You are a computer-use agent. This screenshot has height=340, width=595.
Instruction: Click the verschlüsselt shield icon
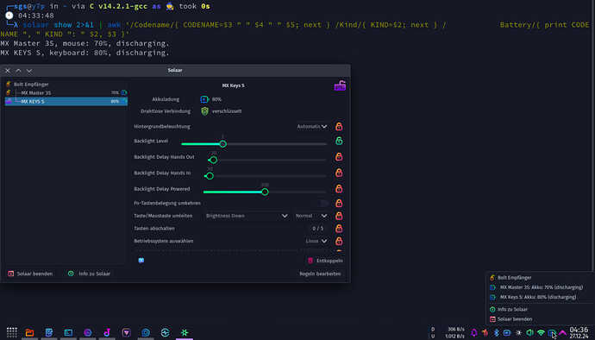tap(205, 111)
